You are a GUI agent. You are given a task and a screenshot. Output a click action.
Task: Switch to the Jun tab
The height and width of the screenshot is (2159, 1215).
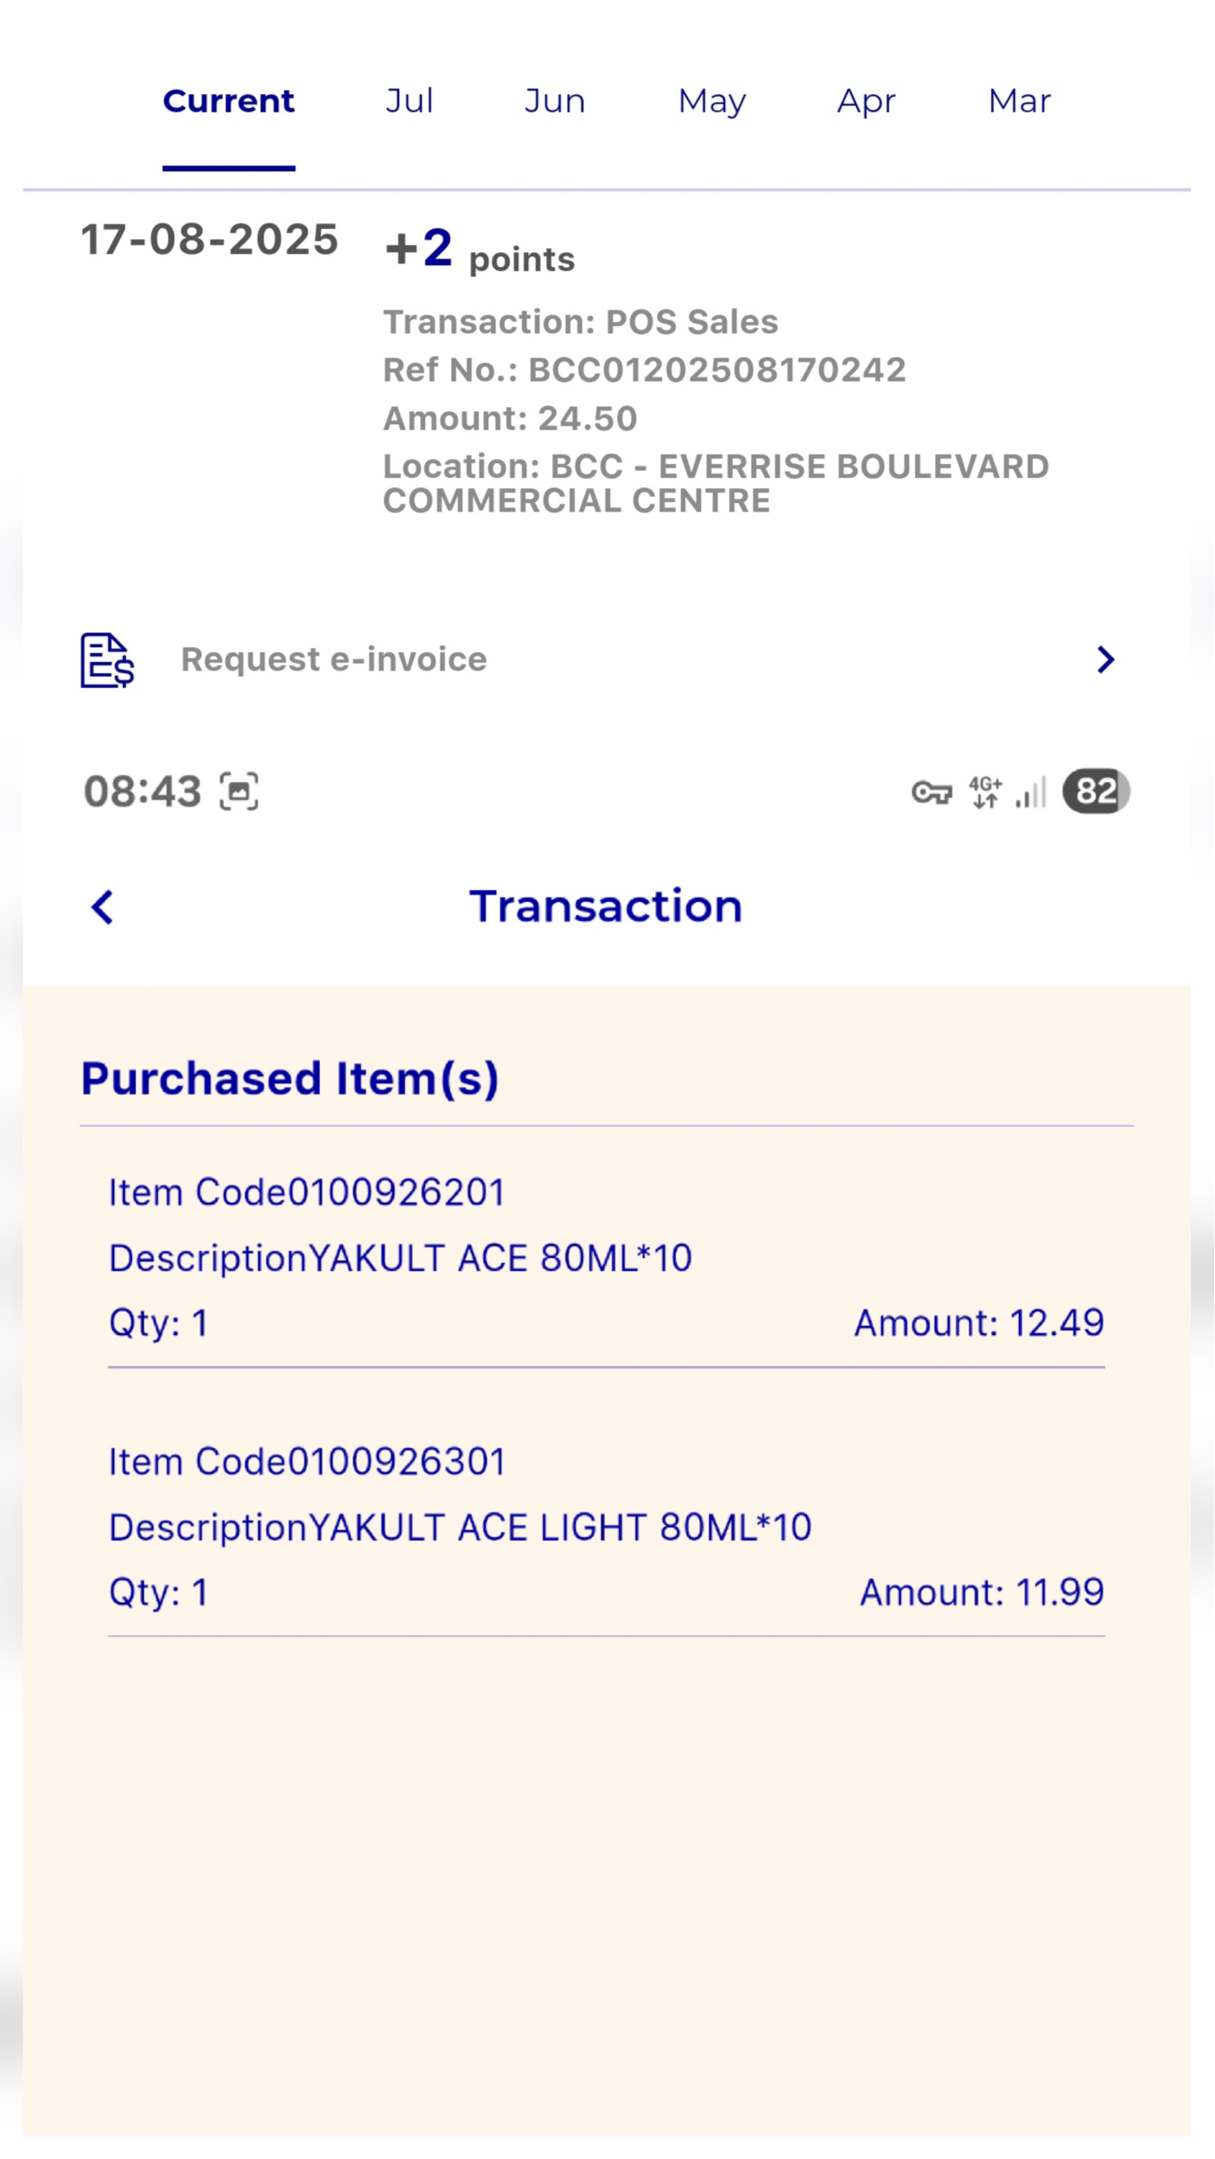(x=555, y=101)
